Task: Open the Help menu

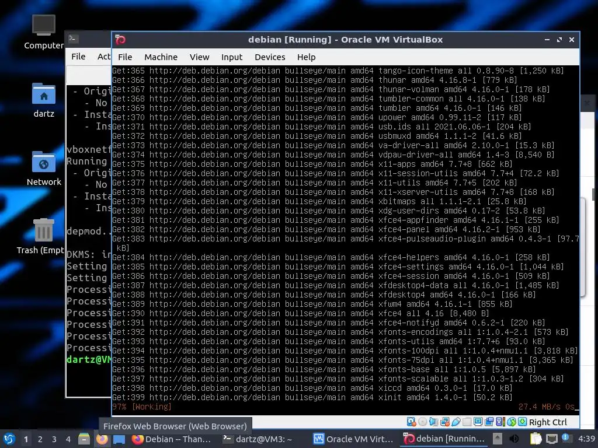Action: [306, 57]
